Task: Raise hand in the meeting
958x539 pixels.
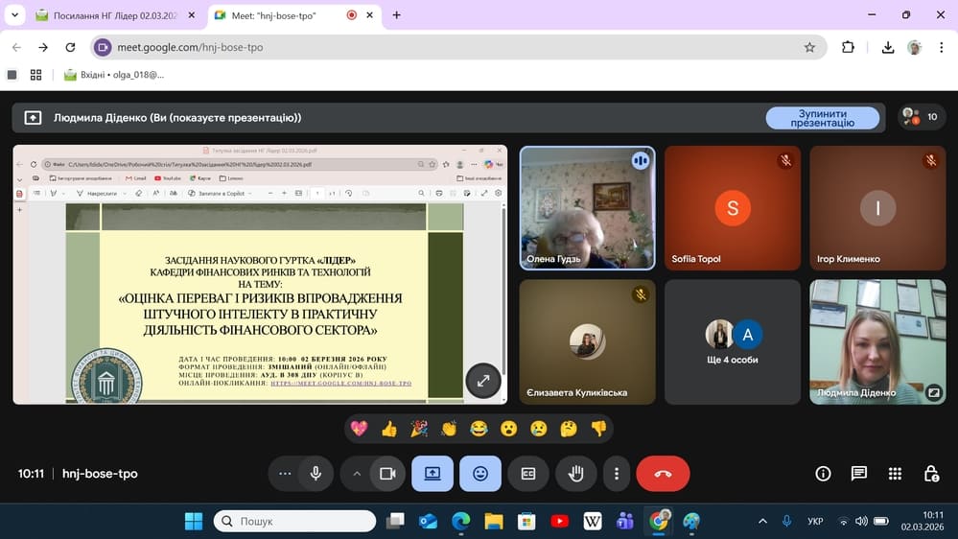Action: [575, 474]
